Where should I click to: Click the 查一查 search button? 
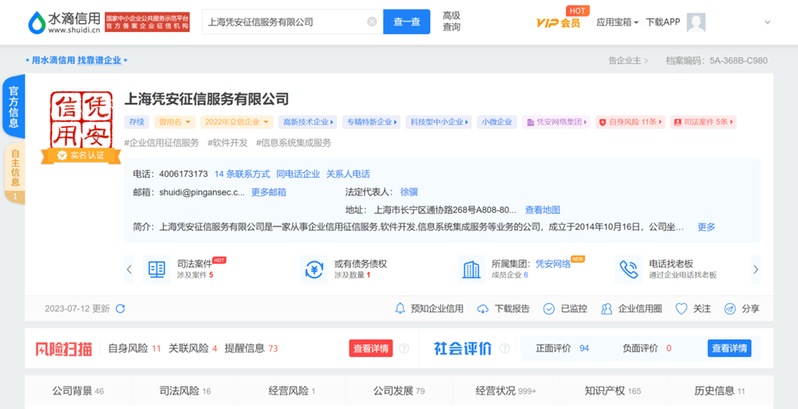coord(407,22)
